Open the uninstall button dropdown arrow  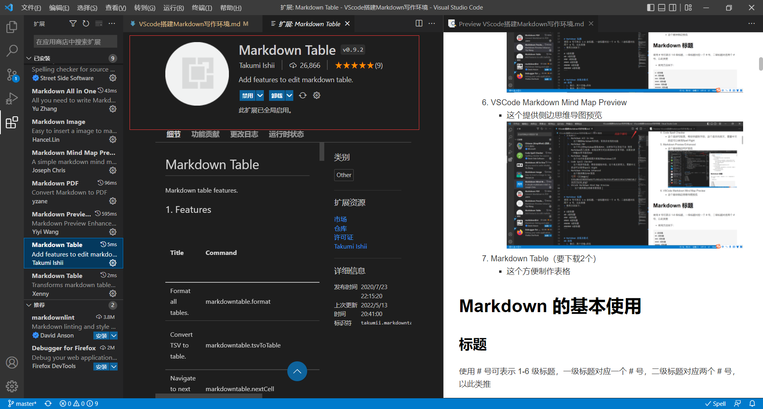289,95
